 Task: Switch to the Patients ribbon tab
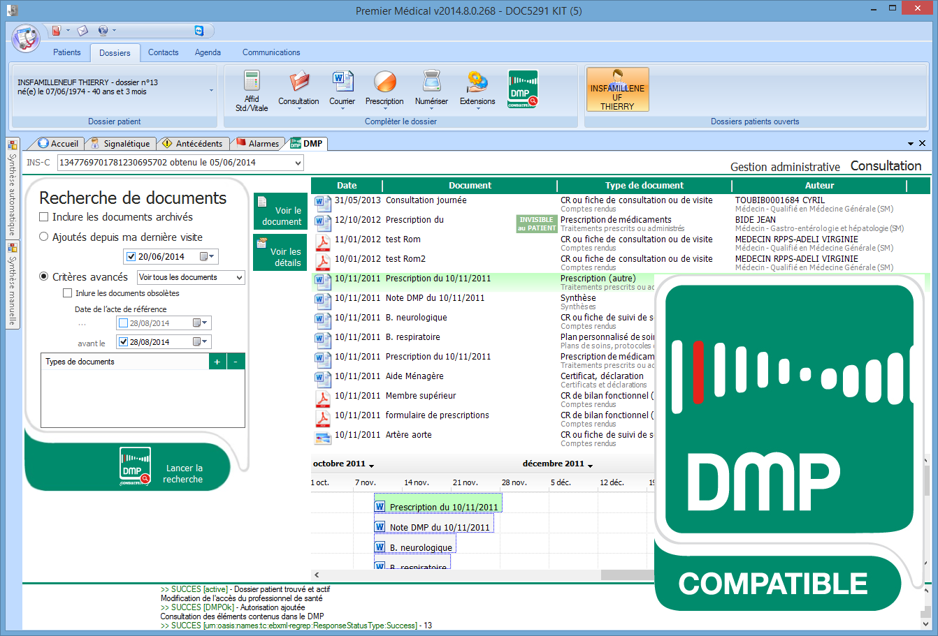click(67, 52)
